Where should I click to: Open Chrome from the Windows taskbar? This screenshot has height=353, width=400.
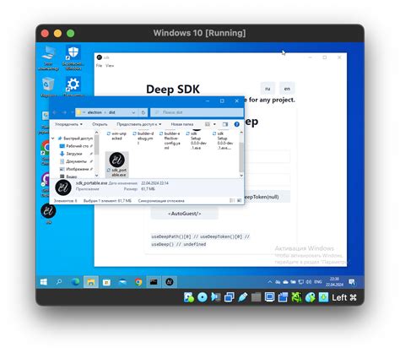[138, 282]
